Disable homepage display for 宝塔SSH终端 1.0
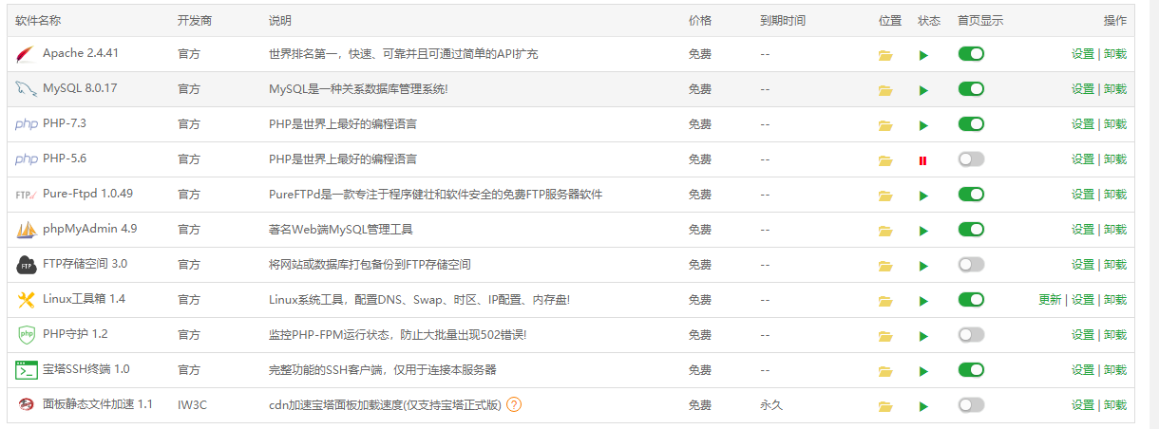The image size is (1159, 429). click(x=971, y=370)
